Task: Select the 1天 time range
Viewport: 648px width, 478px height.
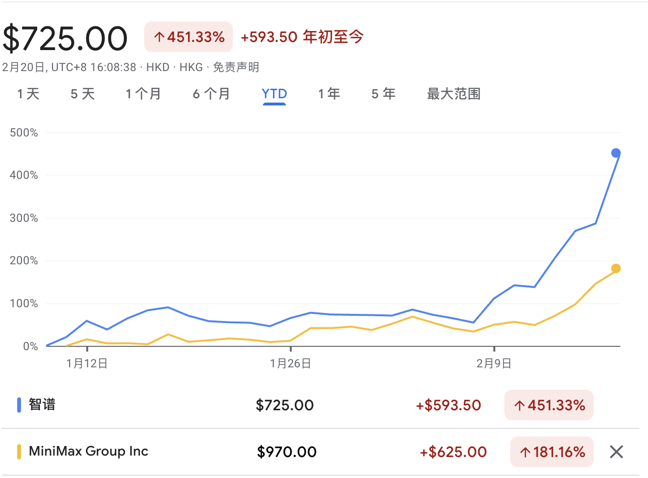Action: (x=27, y=94)
